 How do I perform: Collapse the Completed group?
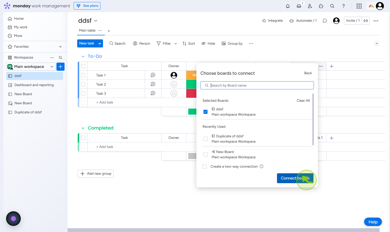coord(83,128)
